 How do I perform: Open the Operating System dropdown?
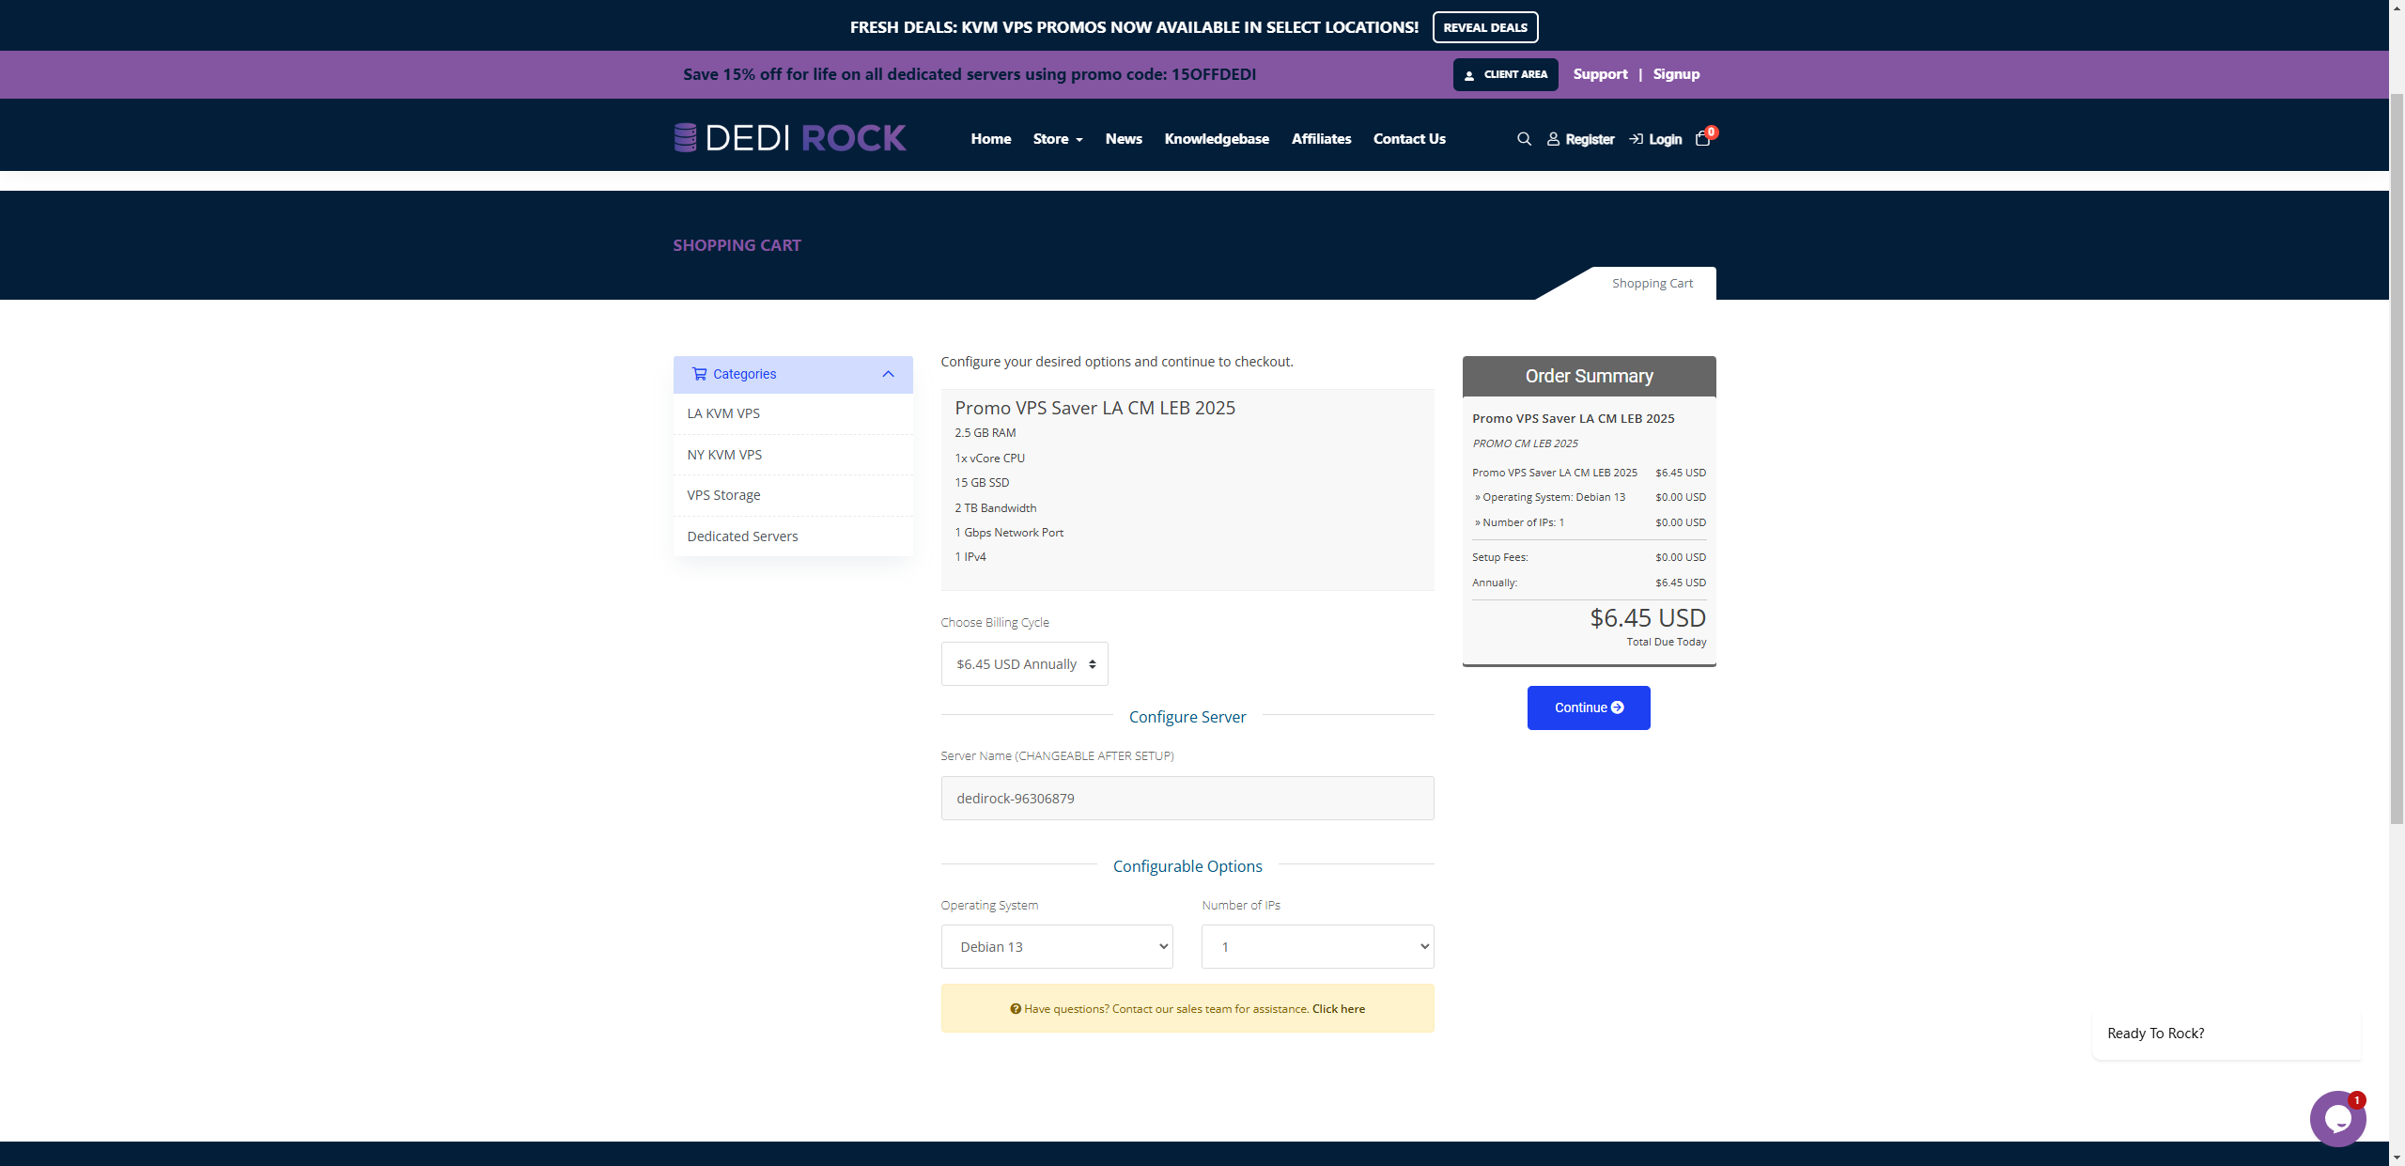click(x=1056, y=947)
